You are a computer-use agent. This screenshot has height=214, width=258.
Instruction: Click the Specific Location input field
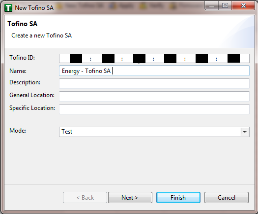click(154, 109)
